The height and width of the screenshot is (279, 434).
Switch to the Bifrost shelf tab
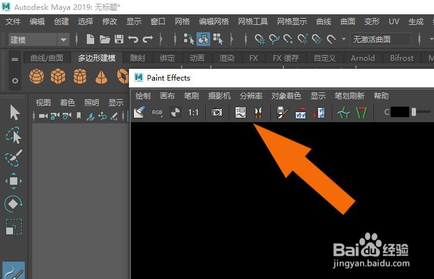tap(402, 58)
